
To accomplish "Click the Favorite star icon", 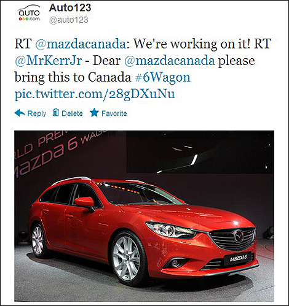I will pyautogui.click(x=94, y=113).
